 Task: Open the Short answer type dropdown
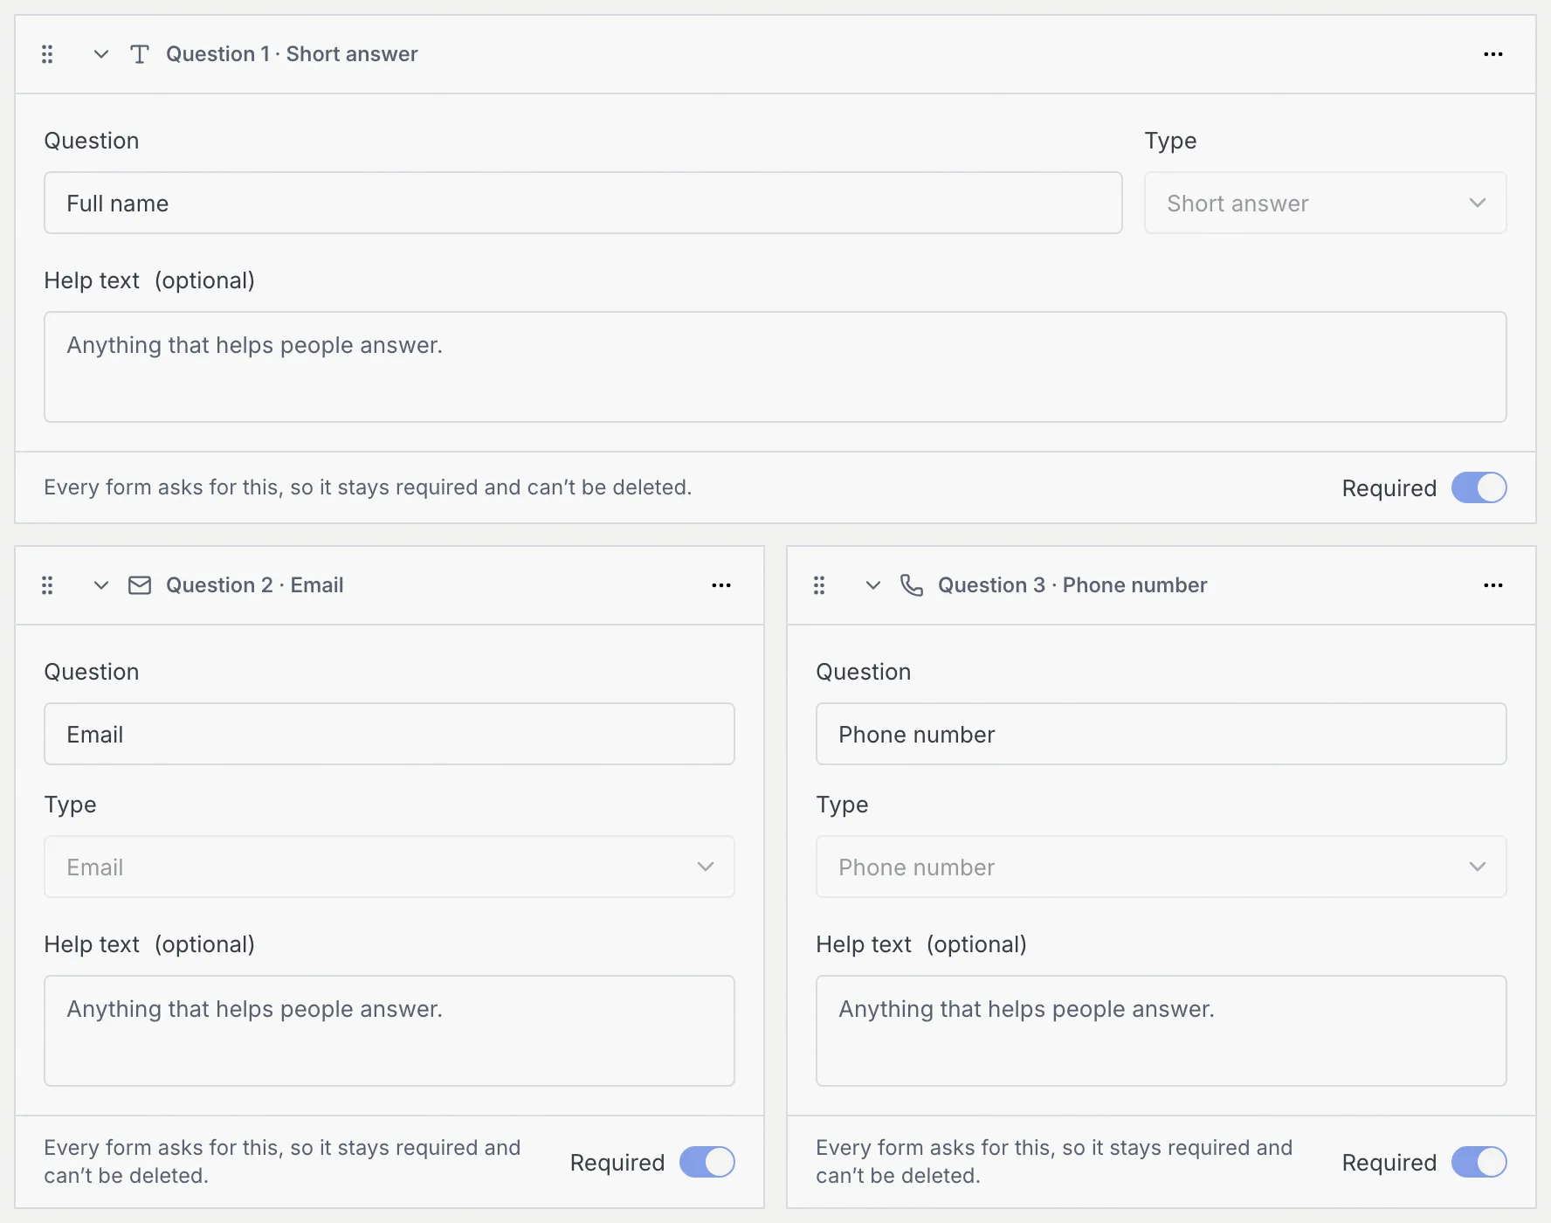point(1326,203)
